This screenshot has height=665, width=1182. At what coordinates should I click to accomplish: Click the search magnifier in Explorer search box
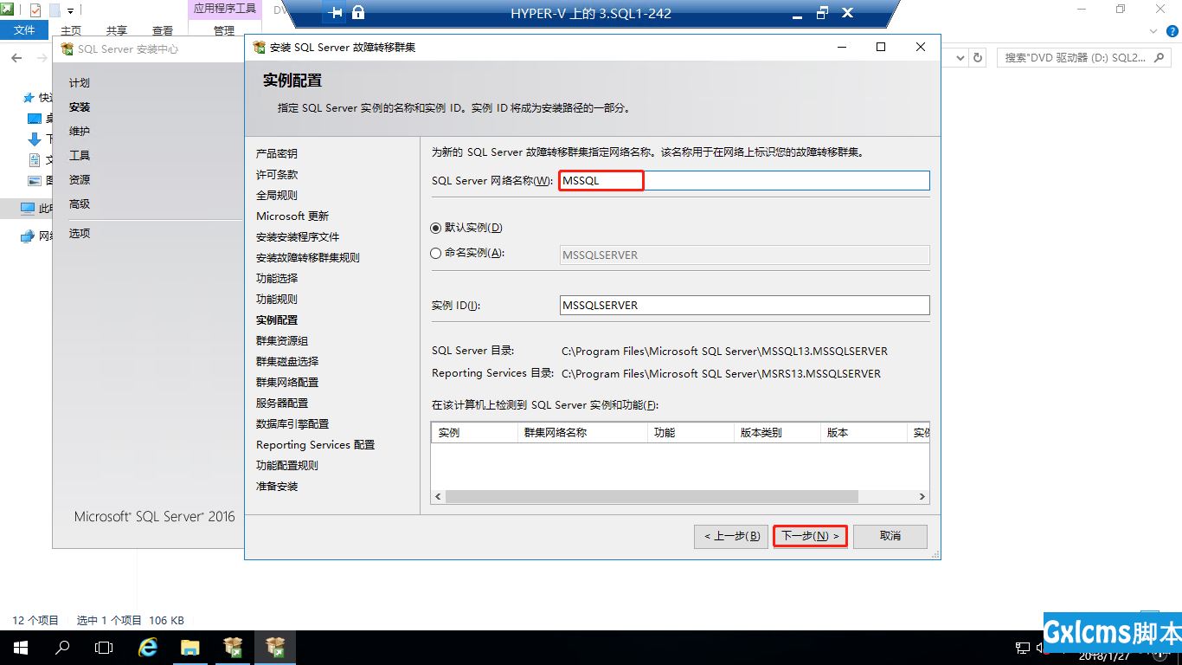pyautogui.click(x=1160, y=58)
